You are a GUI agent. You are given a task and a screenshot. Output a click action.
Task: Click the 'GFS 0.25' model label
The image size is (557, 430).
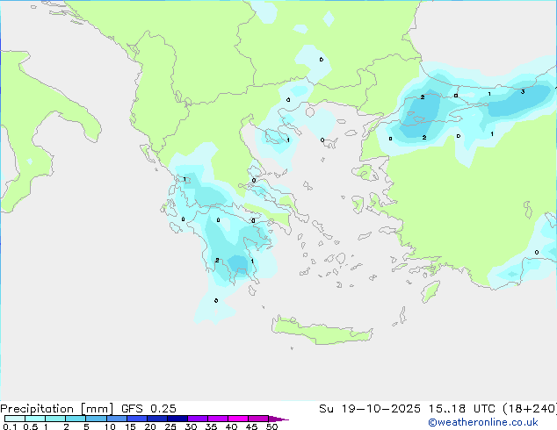point(148,409)
